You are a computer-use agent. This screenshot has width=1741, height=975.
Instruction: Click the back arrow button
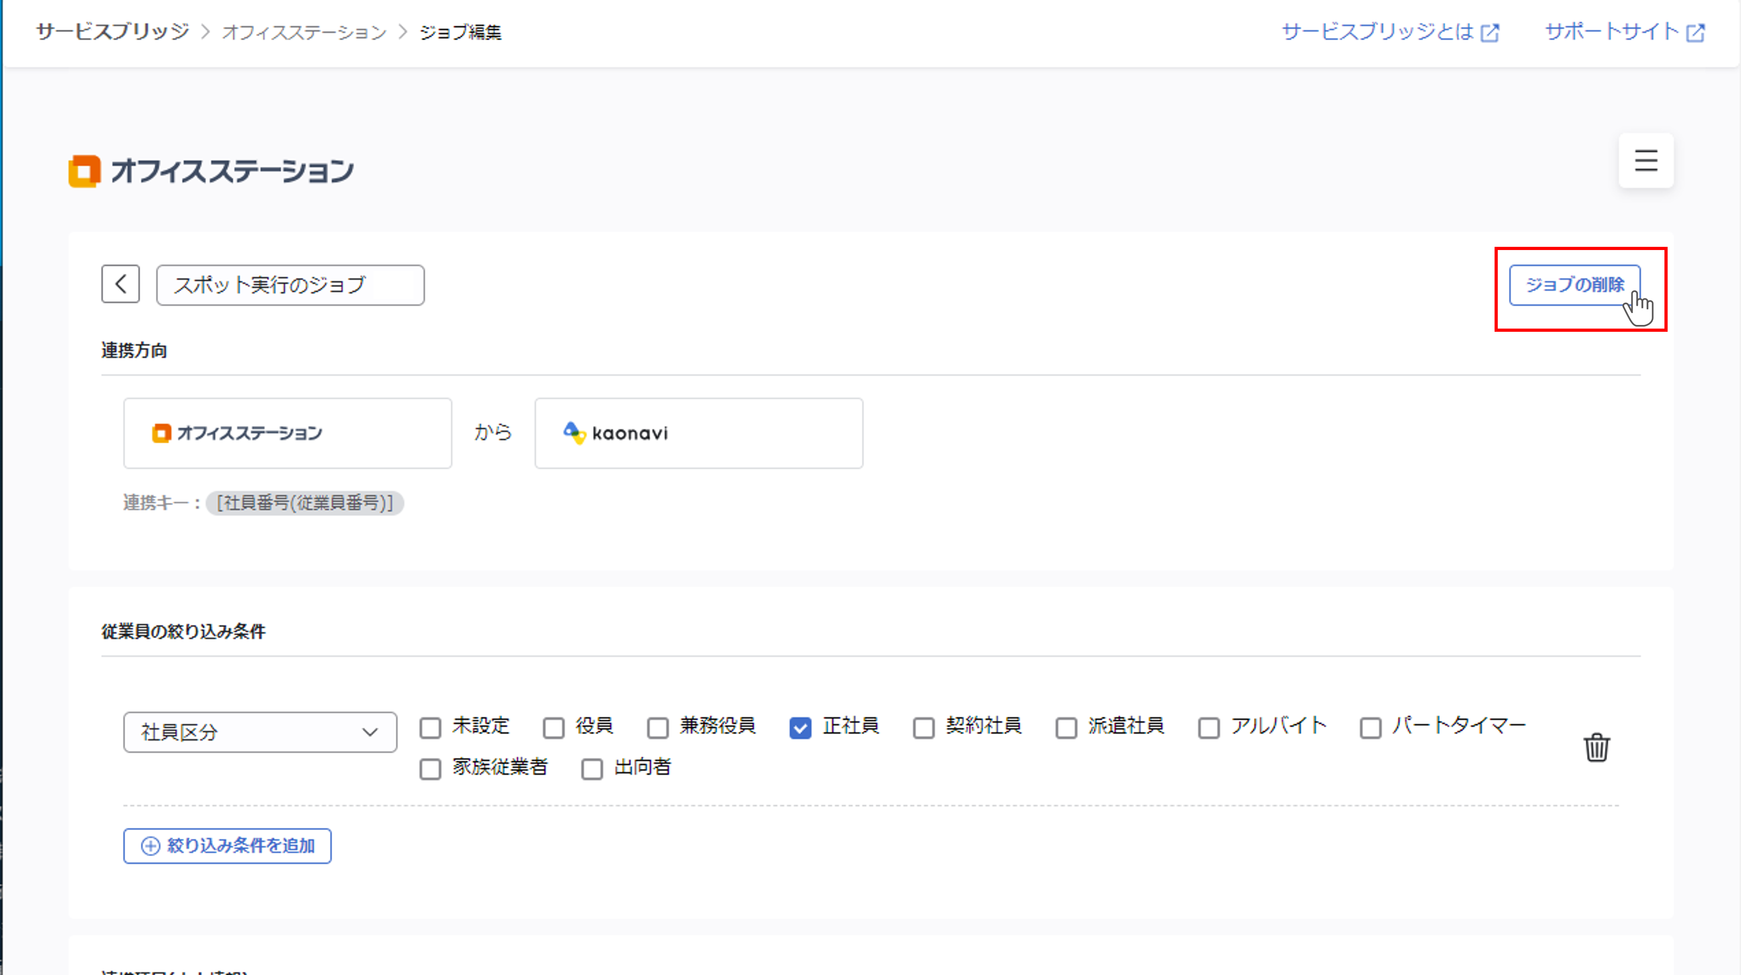[120, 284]
